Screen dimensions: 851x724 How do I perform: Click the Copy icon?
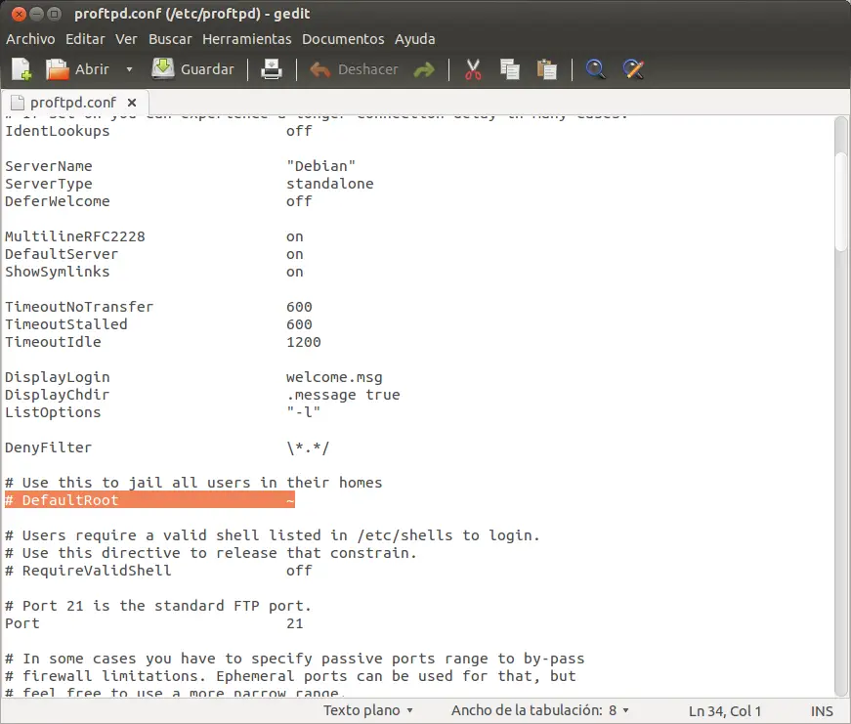coord(510,69)
